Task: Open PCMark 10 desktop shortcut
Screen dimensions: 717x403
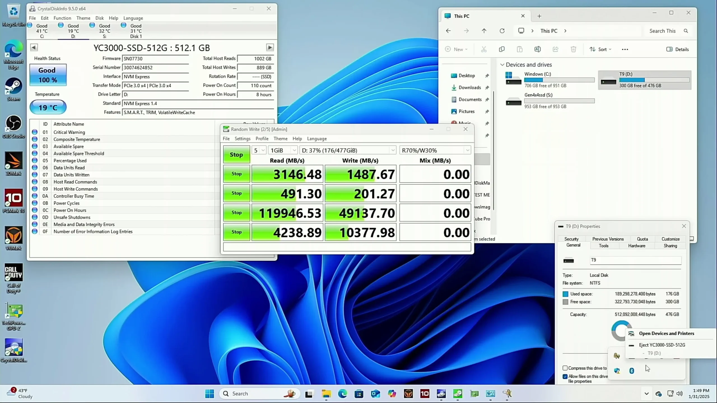Action: pyautogui.click(x=13, y=201)
